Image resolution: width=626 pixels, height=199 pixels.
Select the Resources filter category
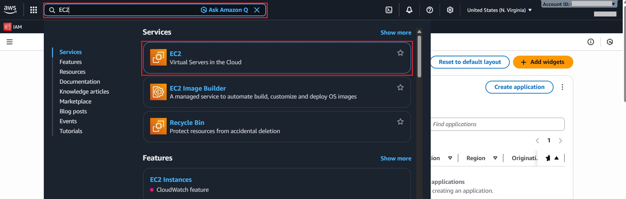(x=72, y=72)
